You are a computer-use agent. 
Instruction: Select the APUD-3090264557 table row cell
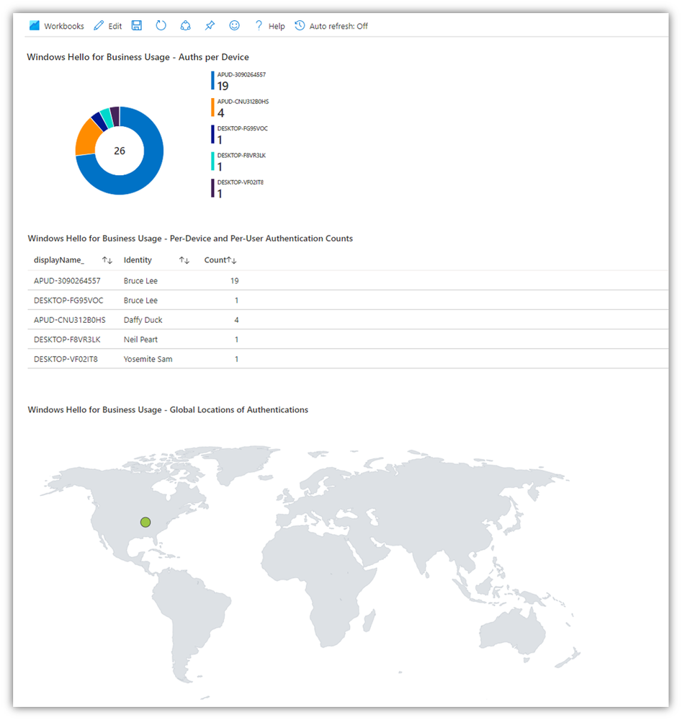tap(67, 280)
